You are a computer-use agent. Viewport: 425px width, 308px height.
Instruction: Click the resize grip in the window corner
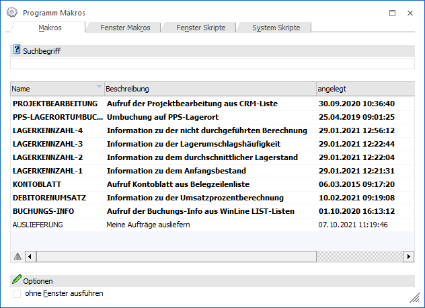414,298
